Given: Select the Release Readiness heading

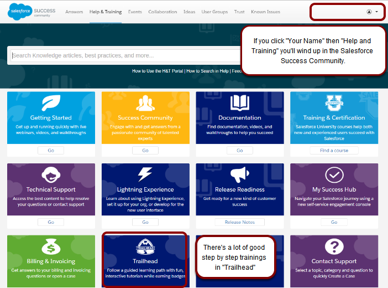Looking at the screenshot, I should click(x=239, y=189).
